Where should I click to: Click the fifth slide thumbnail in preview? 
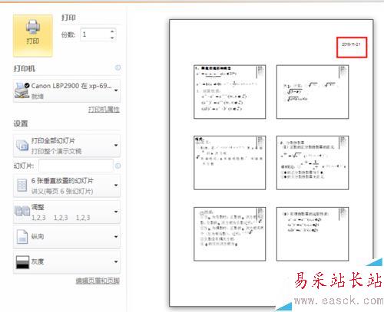[x=230, y=234]
